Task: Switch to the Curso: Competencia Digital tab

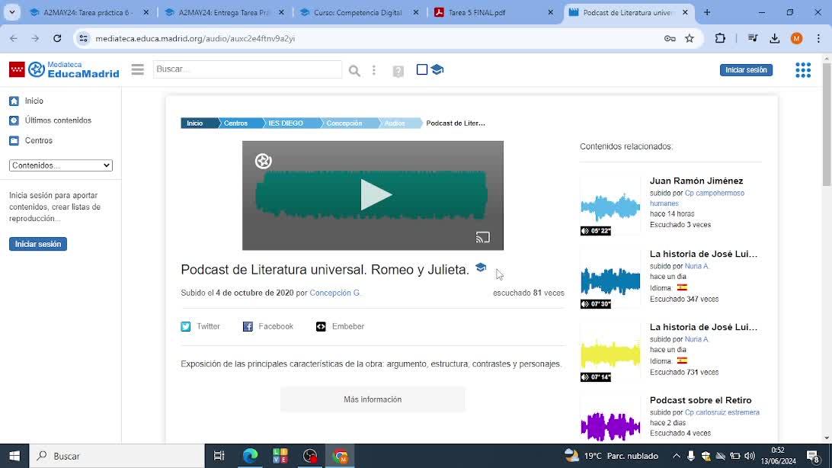Action: coord(359,12)
